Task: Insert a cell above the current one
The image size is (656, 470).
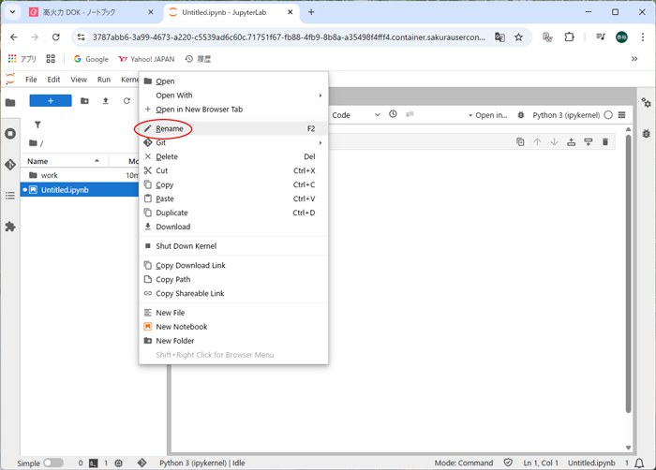Action: coord(571,142)
